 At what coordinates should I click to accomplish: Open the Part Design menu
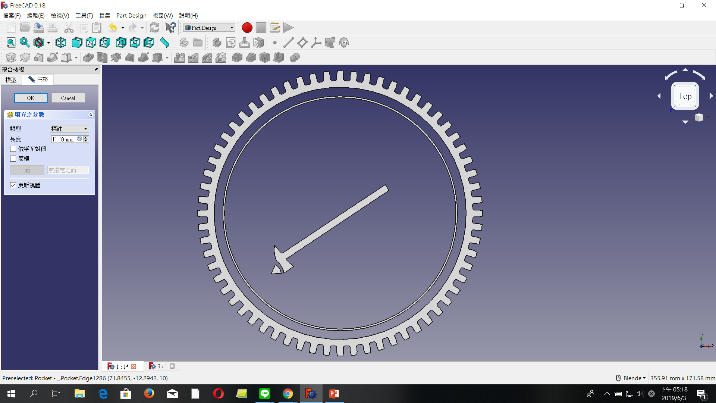tap(131, 15)
